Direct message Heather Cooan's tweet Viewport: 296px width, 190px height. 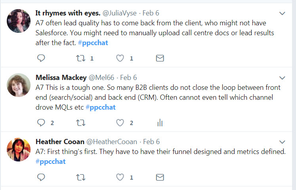[160, 177]
